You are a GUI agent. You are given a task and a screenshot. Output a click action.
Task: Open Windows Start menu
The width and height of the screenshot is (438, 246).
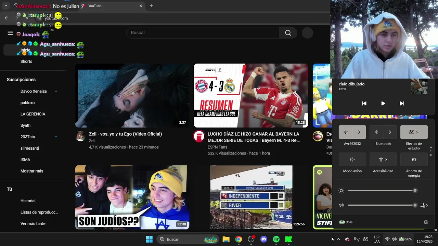pos(149,239)
